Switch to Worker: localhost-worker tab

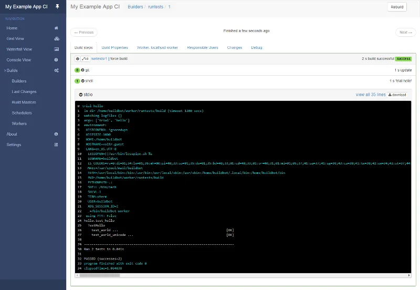point(157,47)
